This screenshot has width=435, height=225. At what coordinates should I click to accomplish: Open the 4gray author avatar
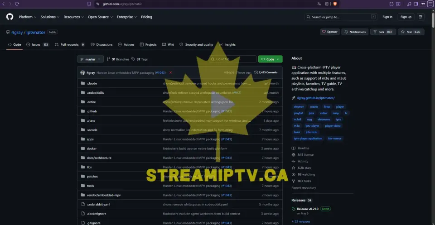point(82,72)
